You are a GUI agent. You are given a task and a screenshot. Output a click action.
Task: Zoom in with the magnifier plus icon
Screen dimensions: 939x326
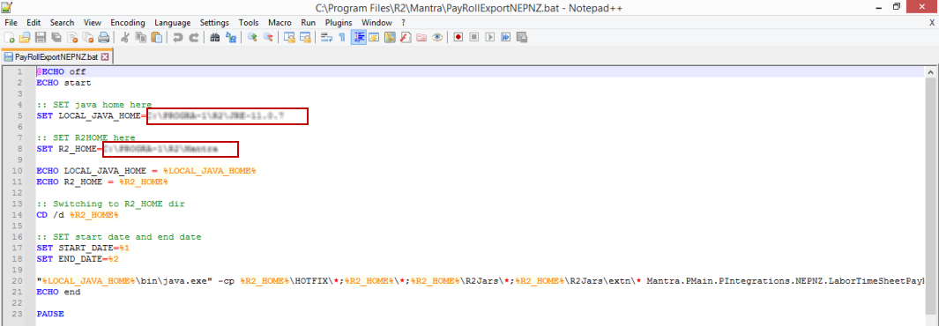click(x=252, y=38)
